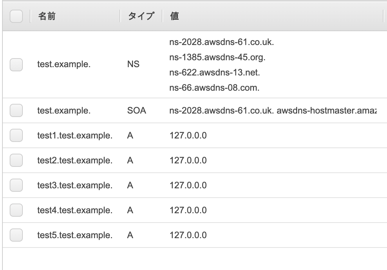Tick the test4.test.example. record checkbox
This screenshot has width=387, height=270.
tap(16, 210)
